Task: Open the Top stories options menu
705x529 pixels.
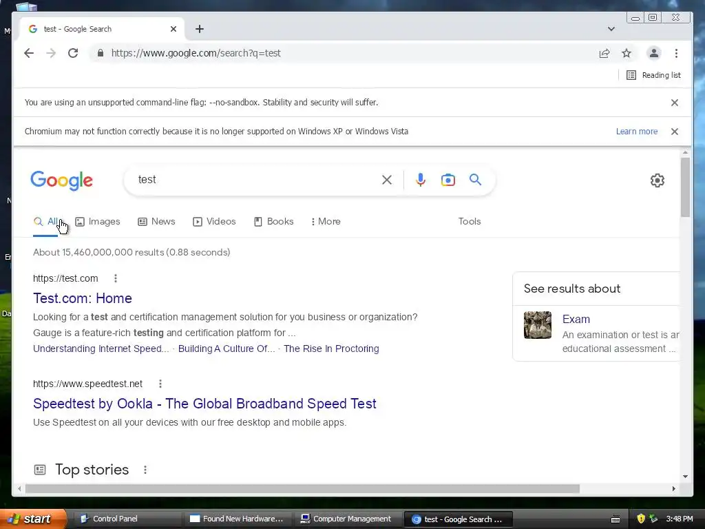Action: click(x=145, y=470)
